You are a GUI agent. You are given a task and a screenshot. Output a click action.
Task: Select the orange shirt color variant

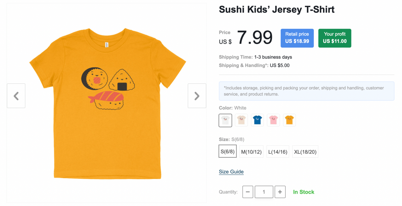point(289,120)
